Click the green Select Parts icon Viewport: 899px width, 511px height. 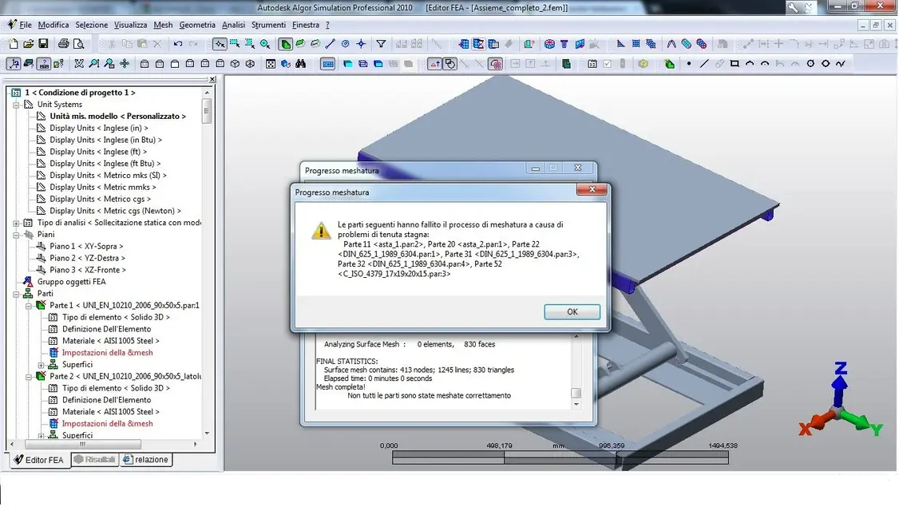285,44
